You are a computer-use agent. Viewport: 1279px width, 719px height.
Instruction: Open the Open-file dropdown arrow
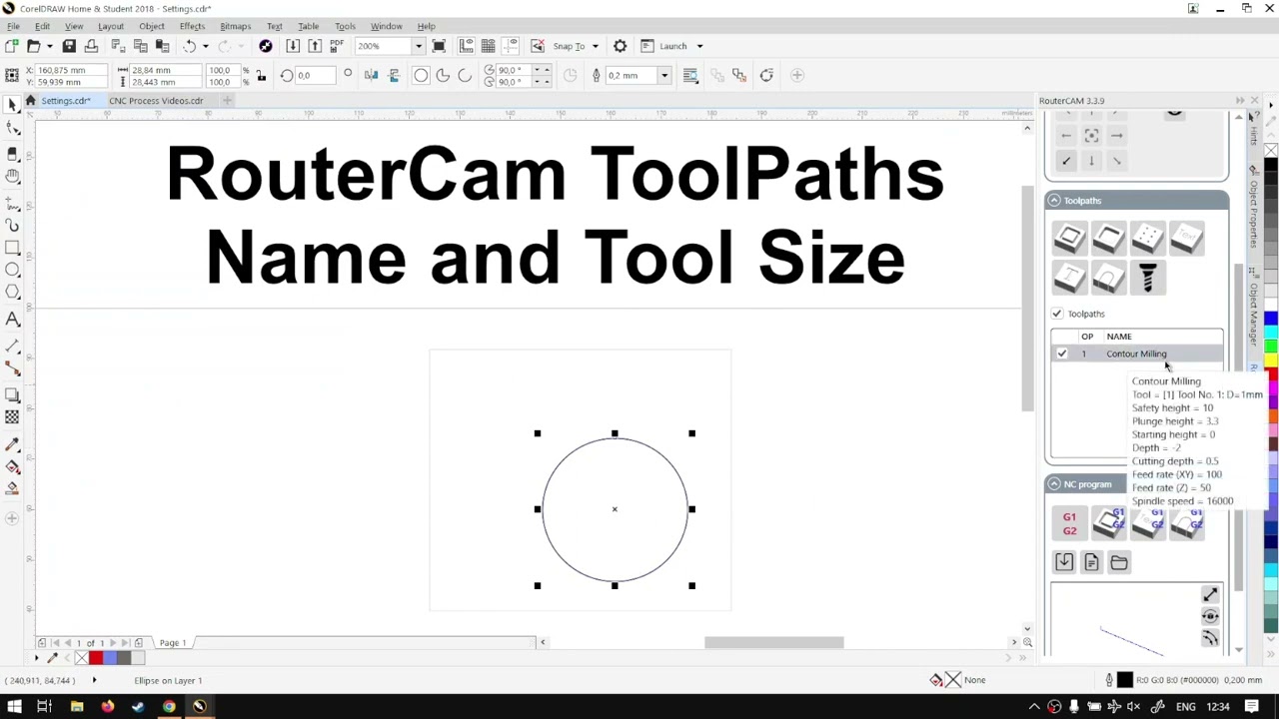49,46
